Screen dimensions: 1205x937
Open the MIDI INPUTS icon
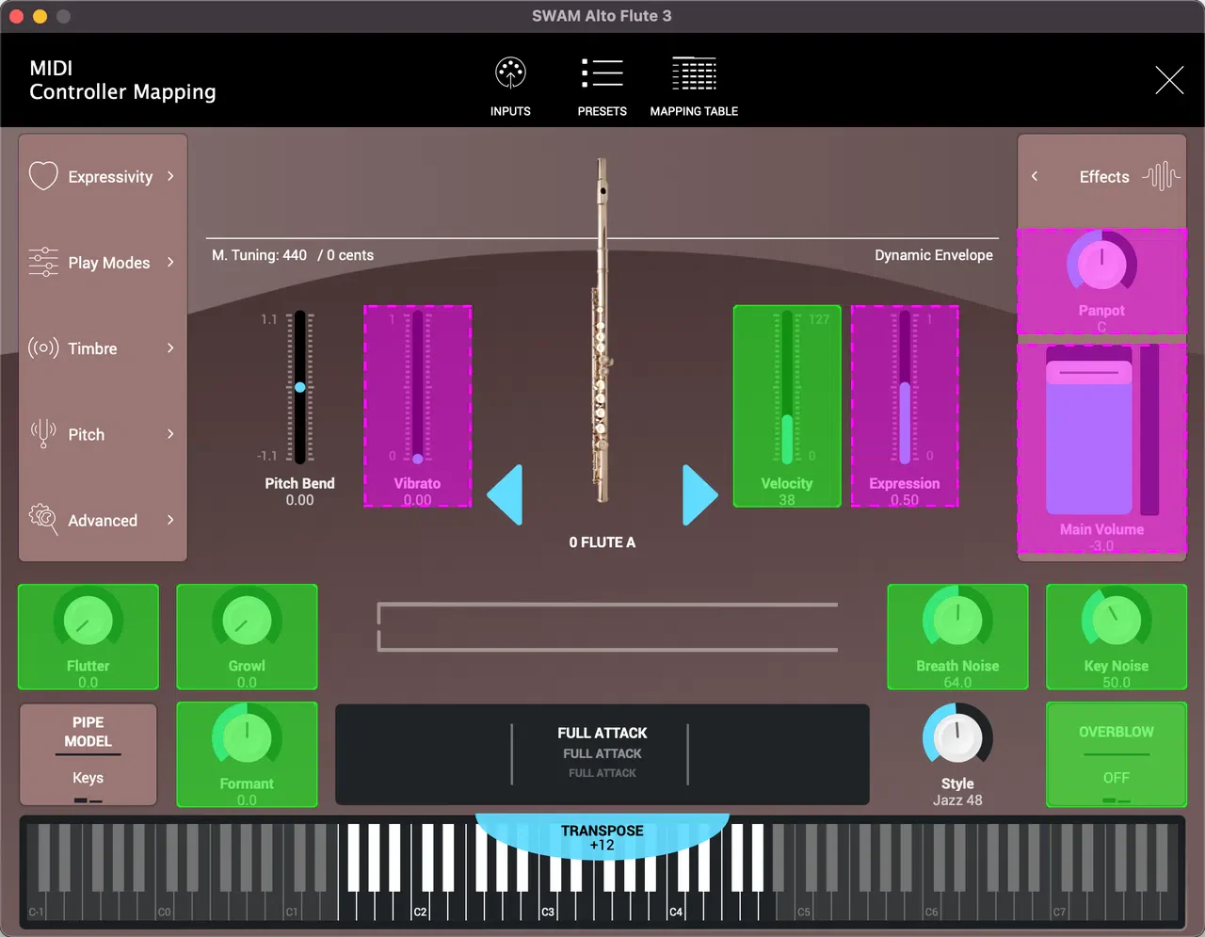[510, 73]
